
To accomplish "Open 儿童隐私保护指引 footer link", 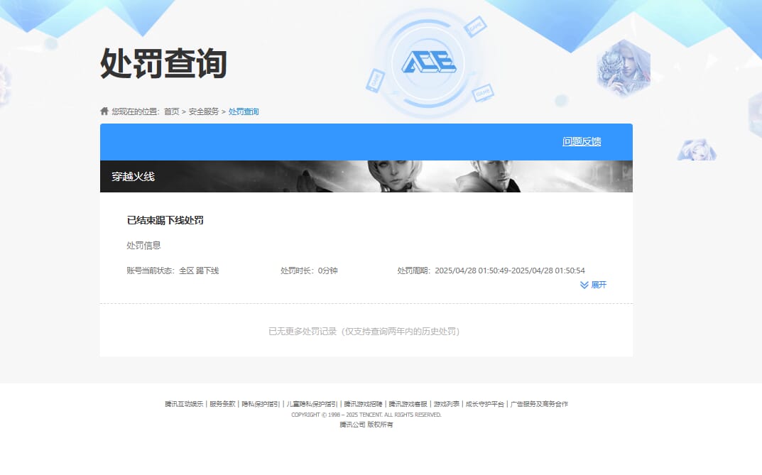I will 312,403.
